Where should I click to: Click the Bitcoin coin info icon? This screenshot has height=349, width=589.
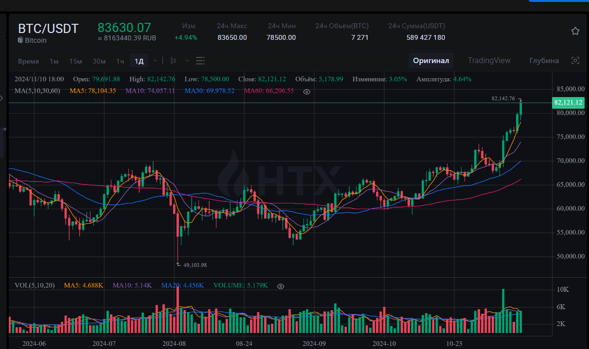pyautogui.click(x=20, y=40)
